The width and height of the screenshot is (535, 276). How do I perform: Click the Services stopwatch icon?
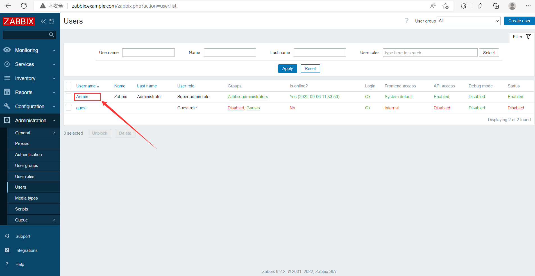tap(7, 64)
